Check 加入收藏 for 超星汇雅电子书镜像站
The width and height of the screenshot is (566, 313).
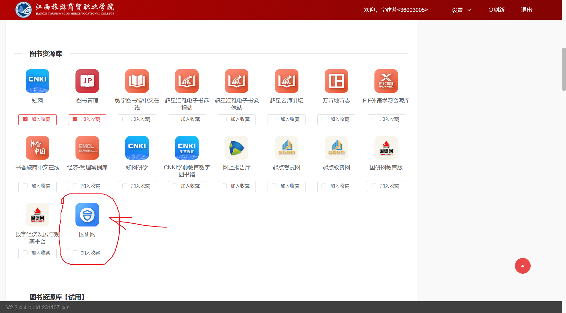coord(224,119)
